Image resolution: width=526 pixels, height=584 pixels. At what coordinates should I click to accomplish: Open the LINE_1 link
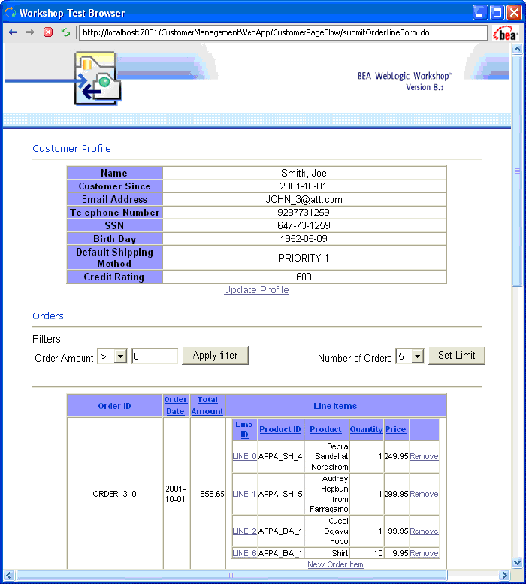coord(244,494)
